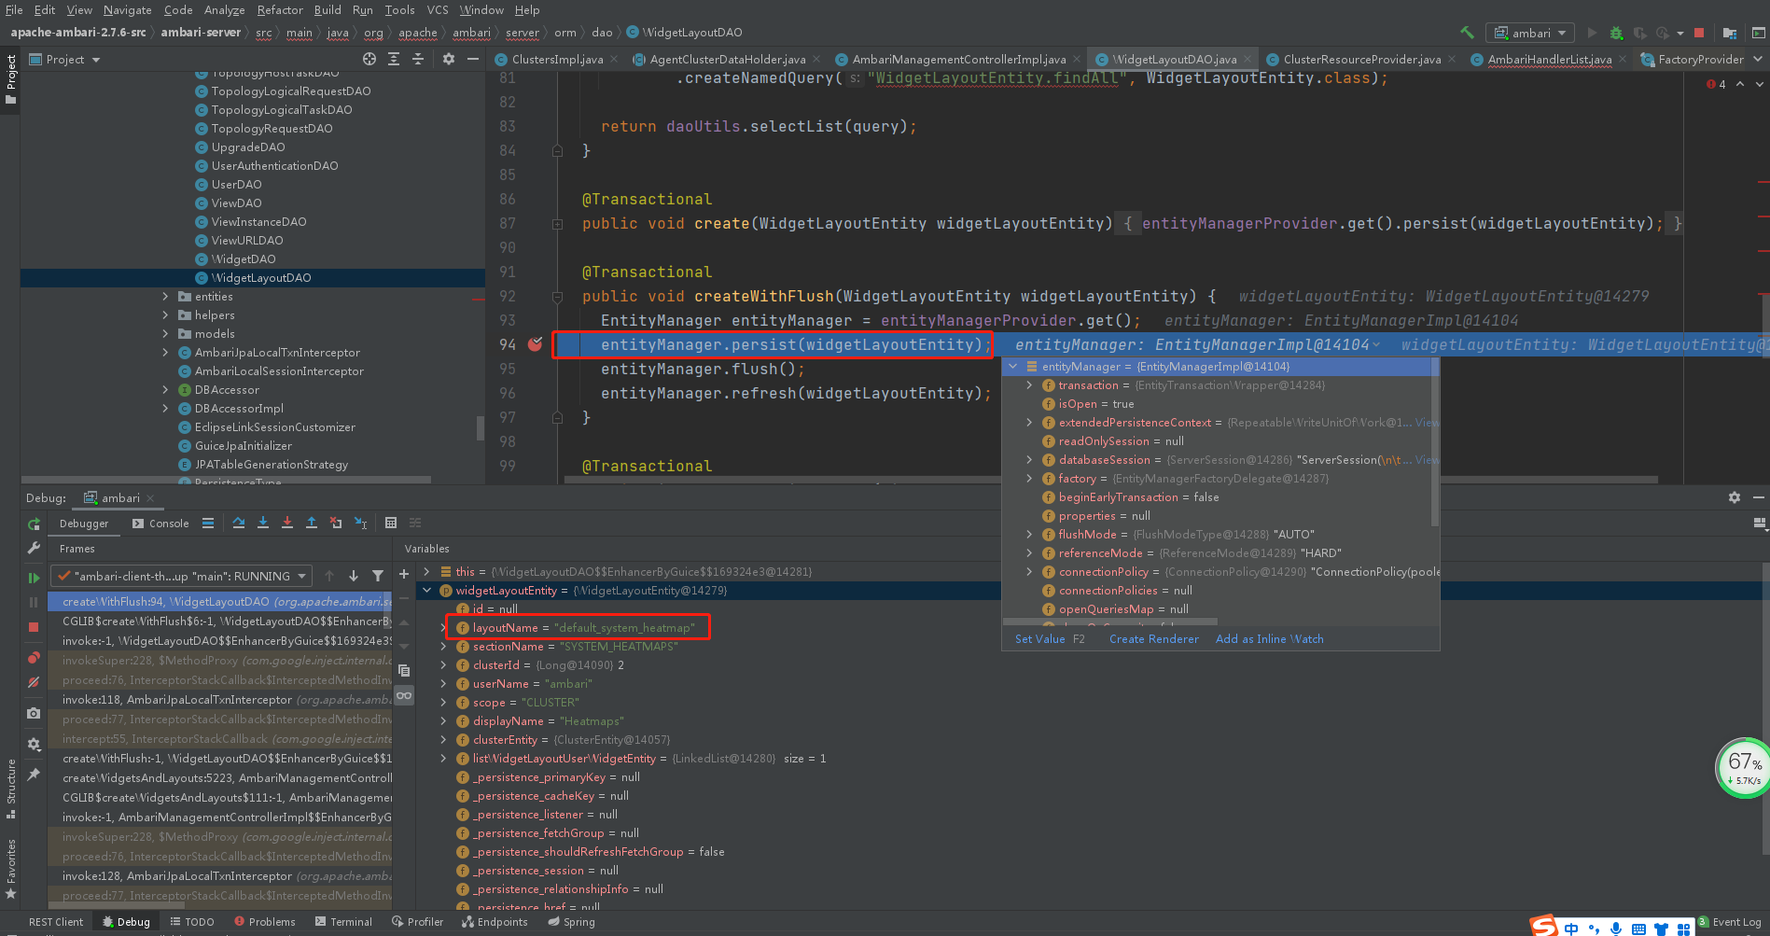Image resolution: width=1770 pixels, height=936 pixels.
Task: Stop the running process via the red square in the main toolbar
Action: click(x=1699, y=33)
